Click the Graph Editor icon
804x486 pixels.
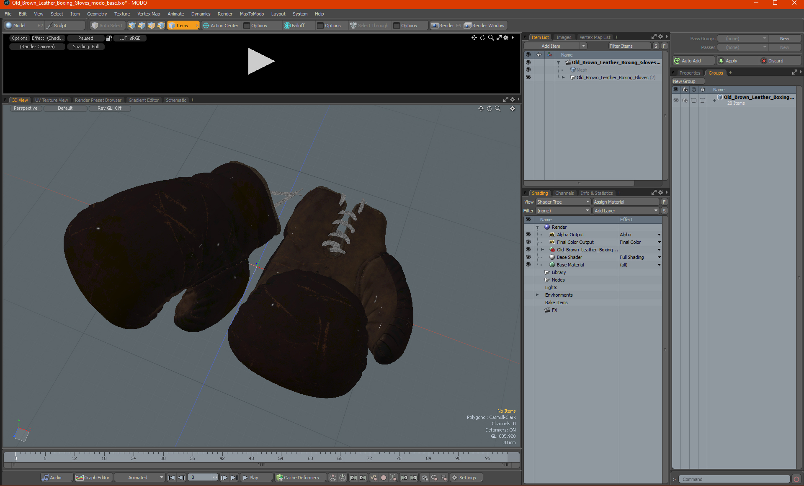pyautogui.click(x=79, y=478)
